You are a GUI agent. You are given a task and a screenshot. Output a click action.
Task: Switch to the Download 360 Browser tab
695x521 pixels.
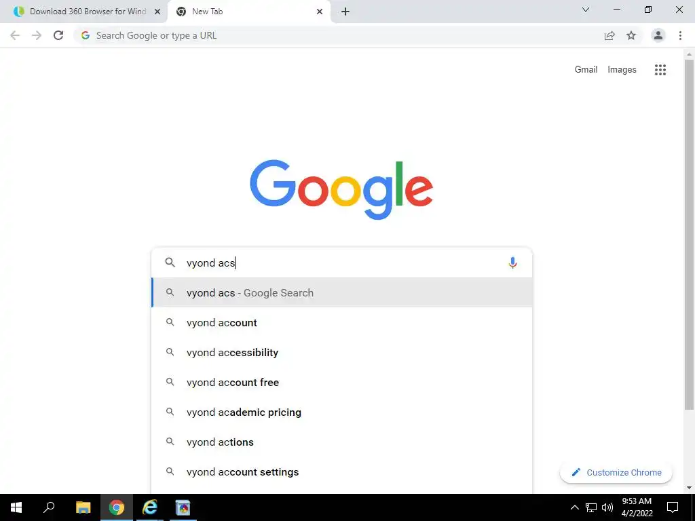(x=83, y=12)
